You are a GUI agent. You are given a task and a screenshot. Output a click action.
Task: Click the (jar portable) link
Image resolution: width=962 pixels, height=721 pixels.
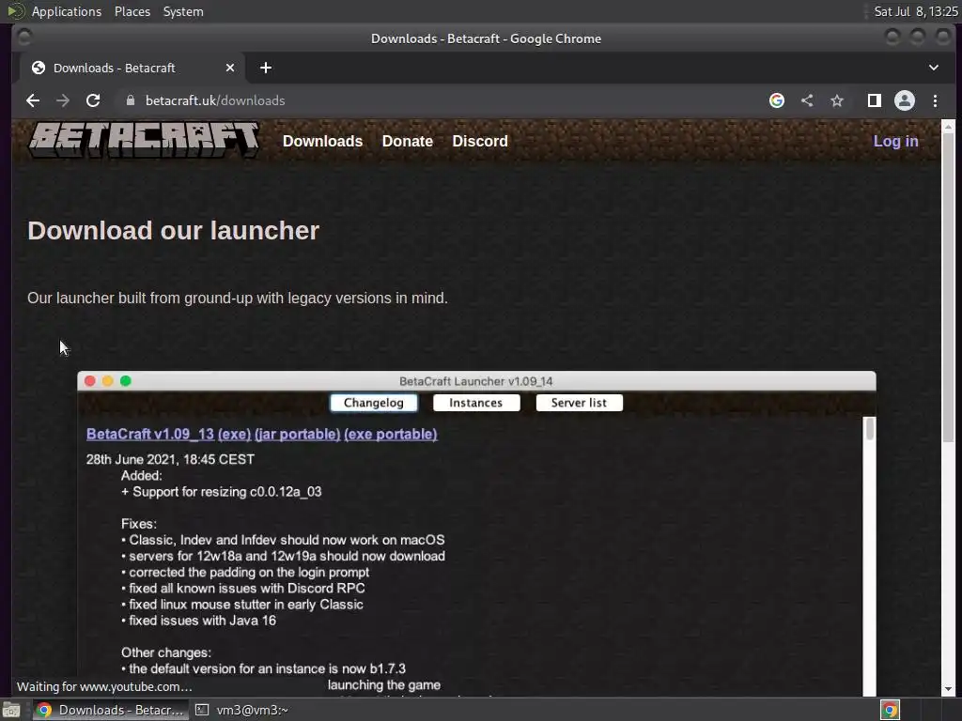pos(298,434)
